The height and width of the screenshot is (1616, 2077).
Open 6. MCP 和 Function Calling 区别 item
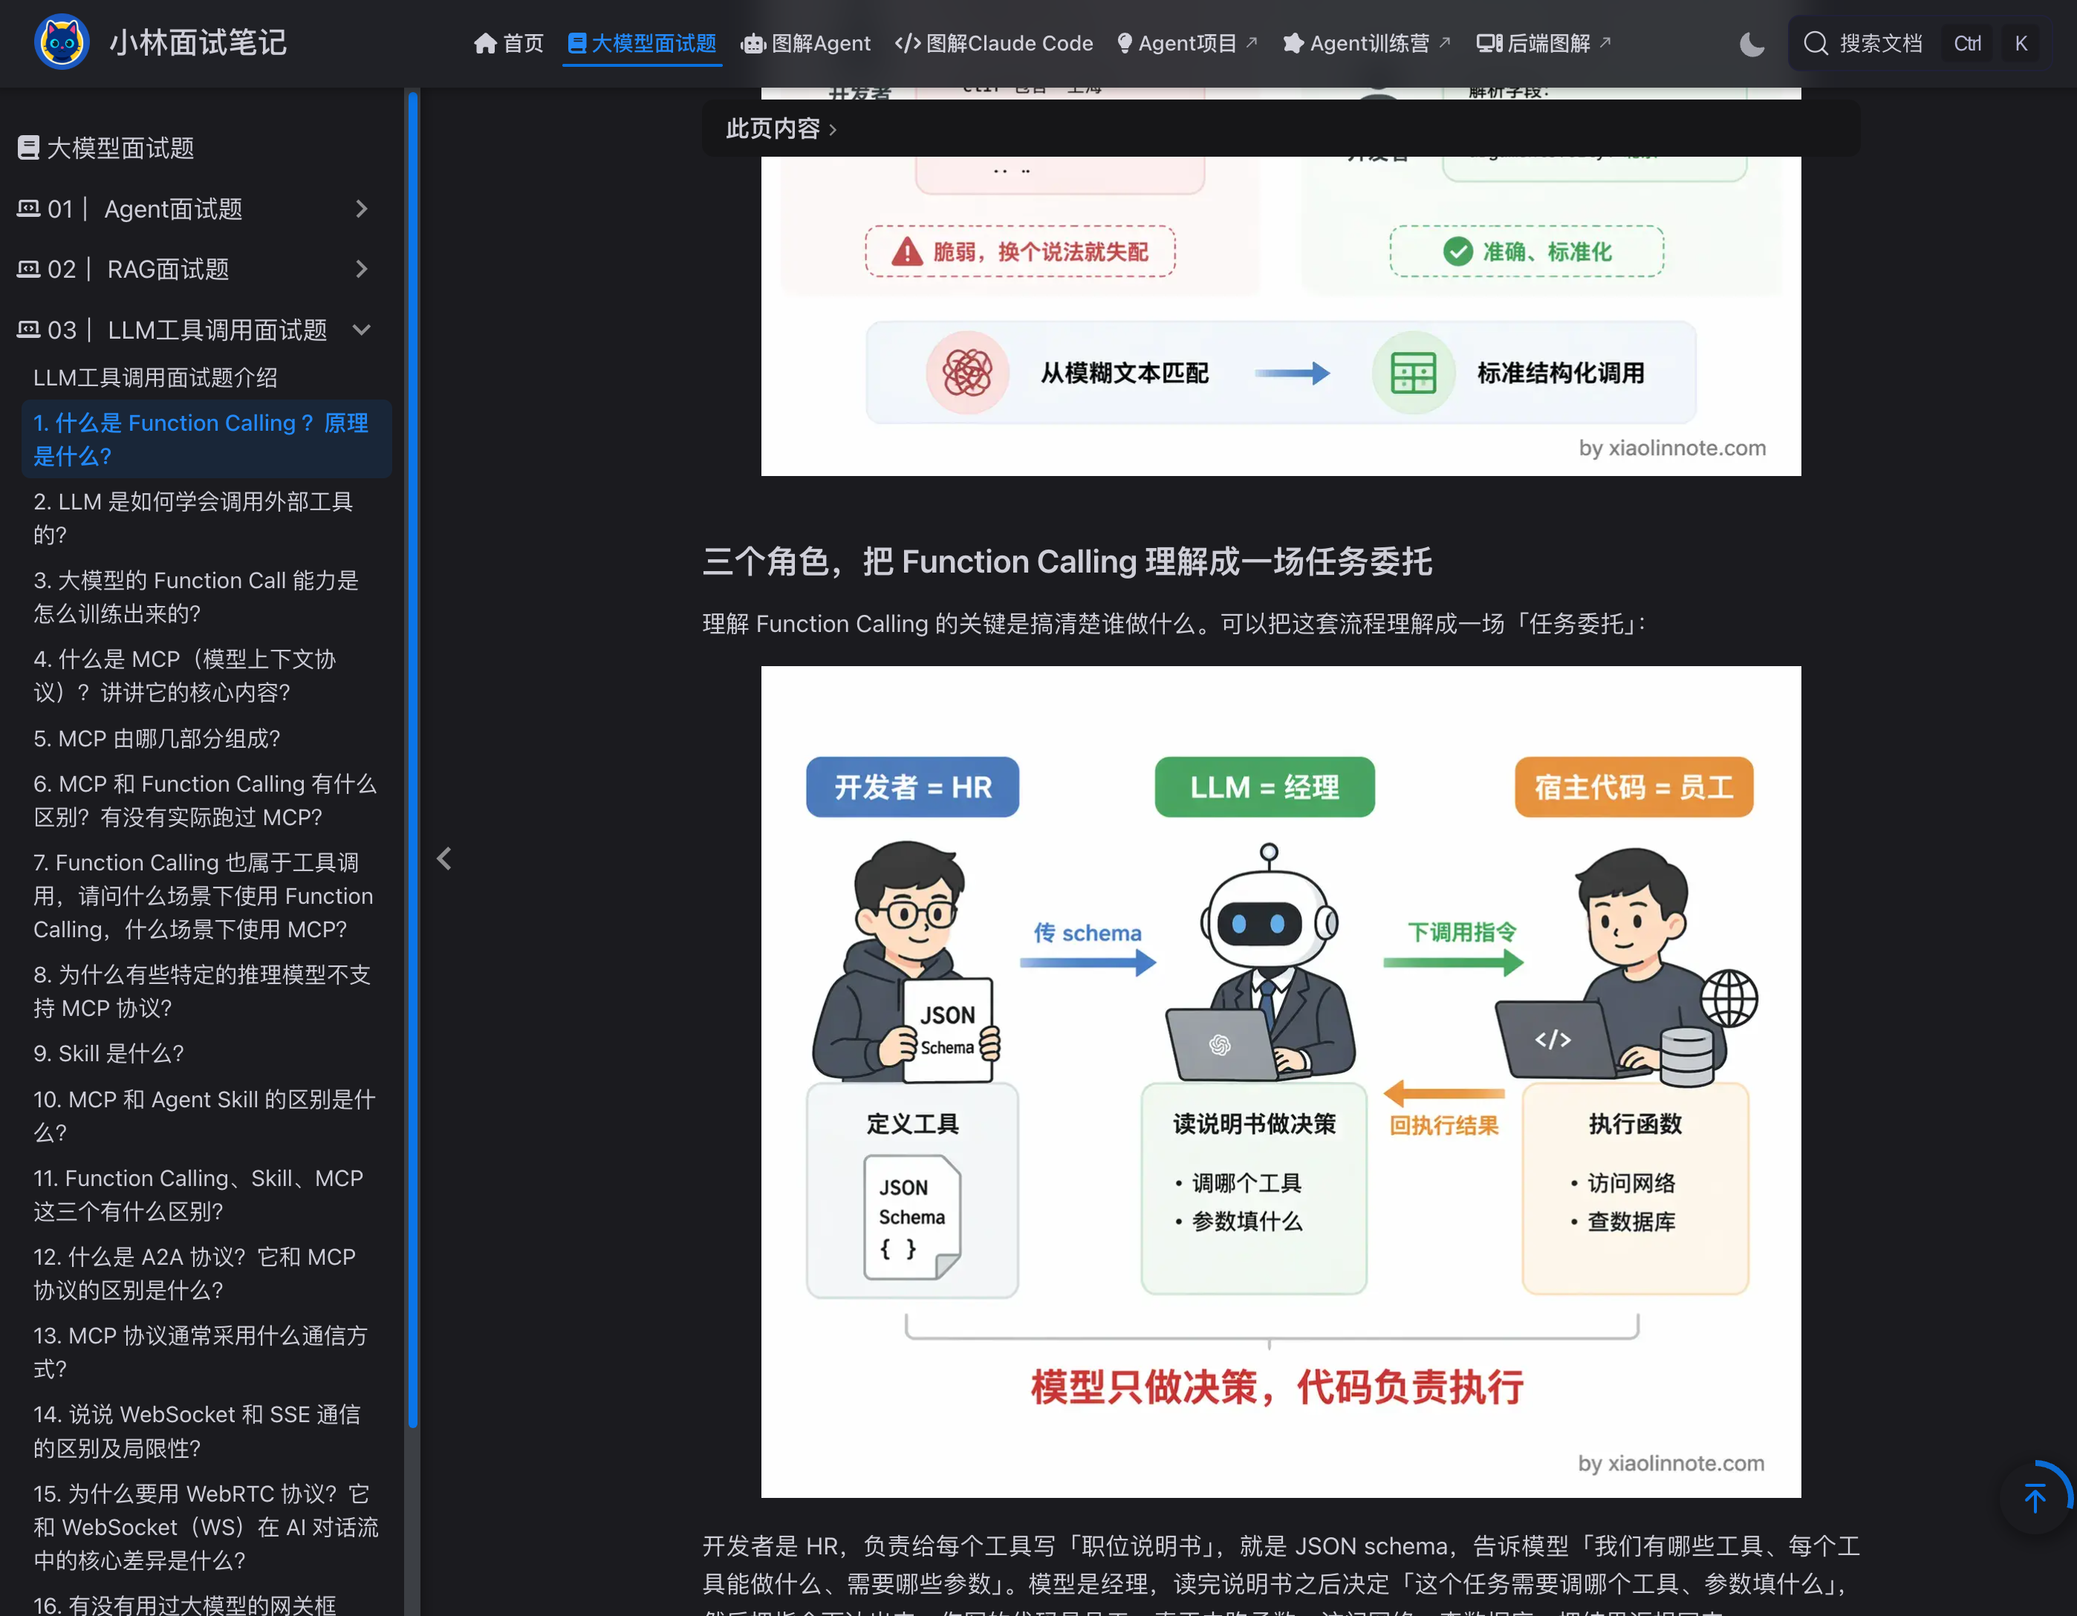pos(207,801)
